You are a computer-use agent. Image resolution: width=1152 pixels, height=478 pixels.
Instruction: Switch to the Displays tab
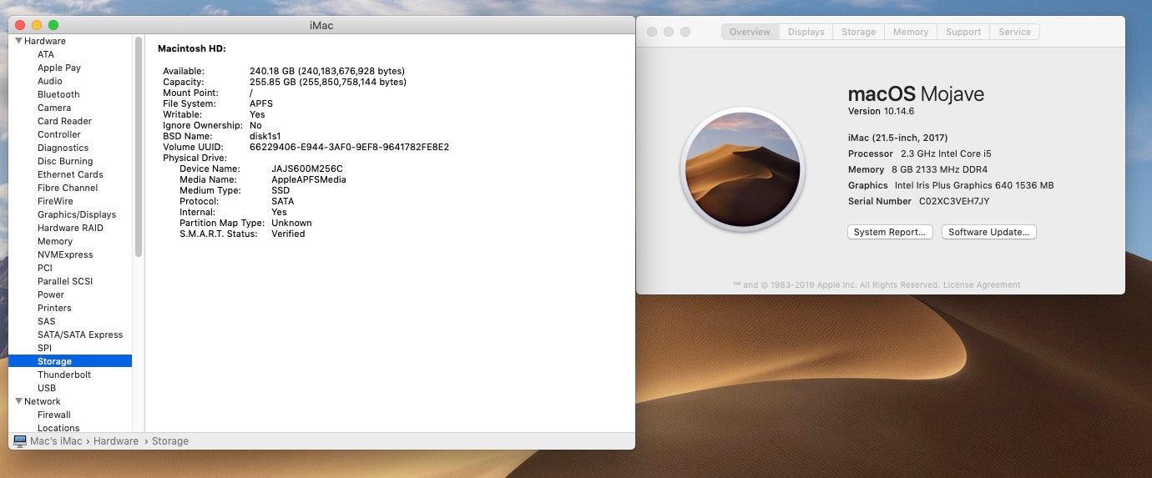click(806, 32)
